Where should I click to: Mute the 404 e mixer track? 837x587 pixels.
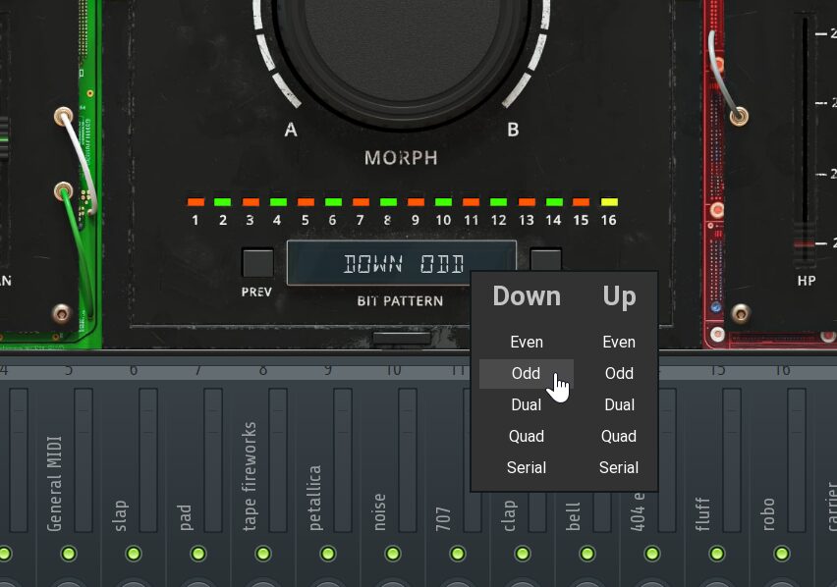point(652,554)
